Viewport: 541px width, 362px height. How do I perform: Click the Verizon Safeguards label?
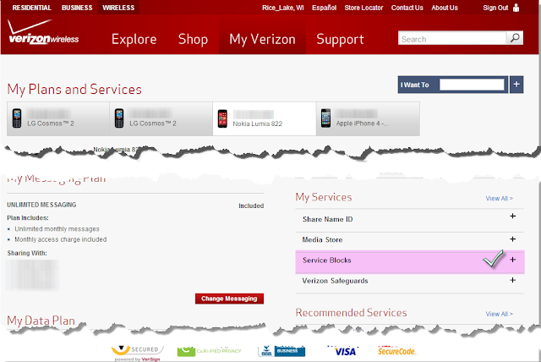point(335,281)
